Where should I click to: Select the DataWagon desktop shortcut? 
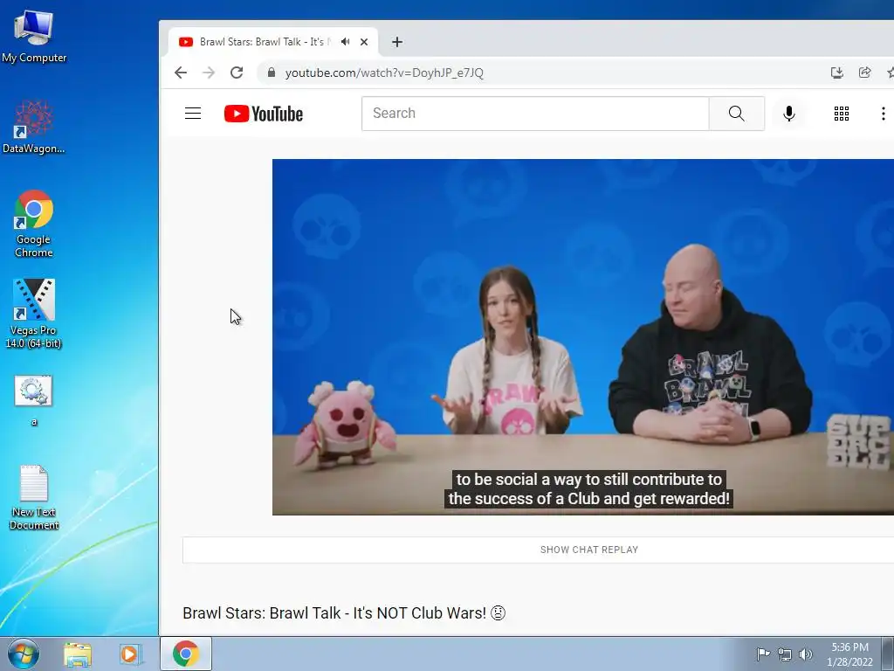coord(34,128)
